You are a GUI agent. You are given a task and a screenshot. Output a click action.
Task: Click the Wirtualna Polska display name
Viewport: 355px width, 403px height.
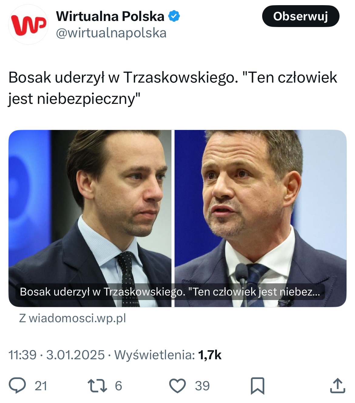[110, 16]
